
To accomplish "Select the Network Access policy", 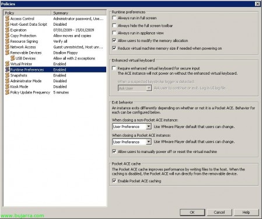I will pyautogui.click(x=55, y=47).
